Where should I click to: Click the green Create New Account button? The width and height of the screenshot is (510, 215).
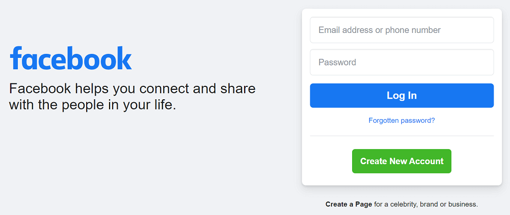401,161
